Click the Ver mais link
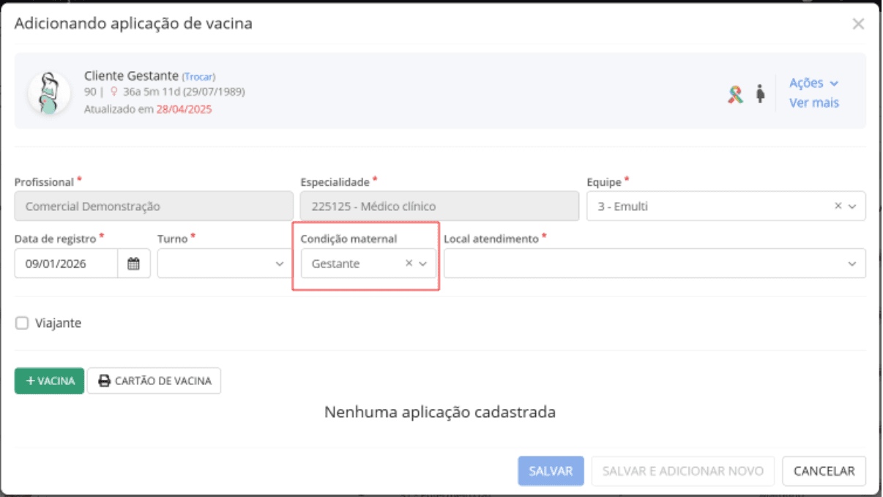883x497 pixels. click(x=813, y=102)
